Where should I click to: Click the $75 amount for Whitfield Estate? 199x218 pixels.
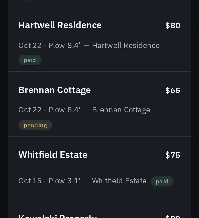click(x=173, y=155)
